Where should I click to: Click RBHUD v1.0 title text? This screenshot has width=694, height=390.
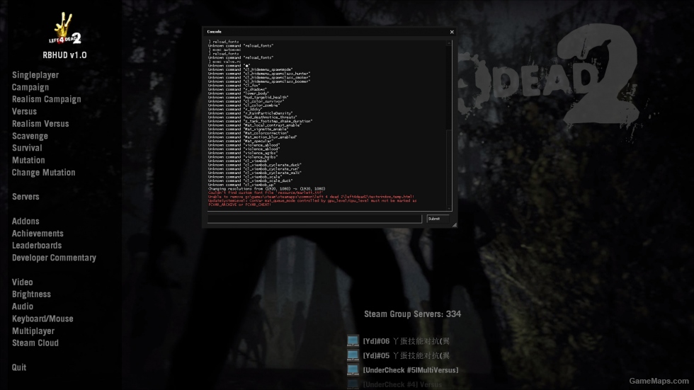tap(64, 55)
